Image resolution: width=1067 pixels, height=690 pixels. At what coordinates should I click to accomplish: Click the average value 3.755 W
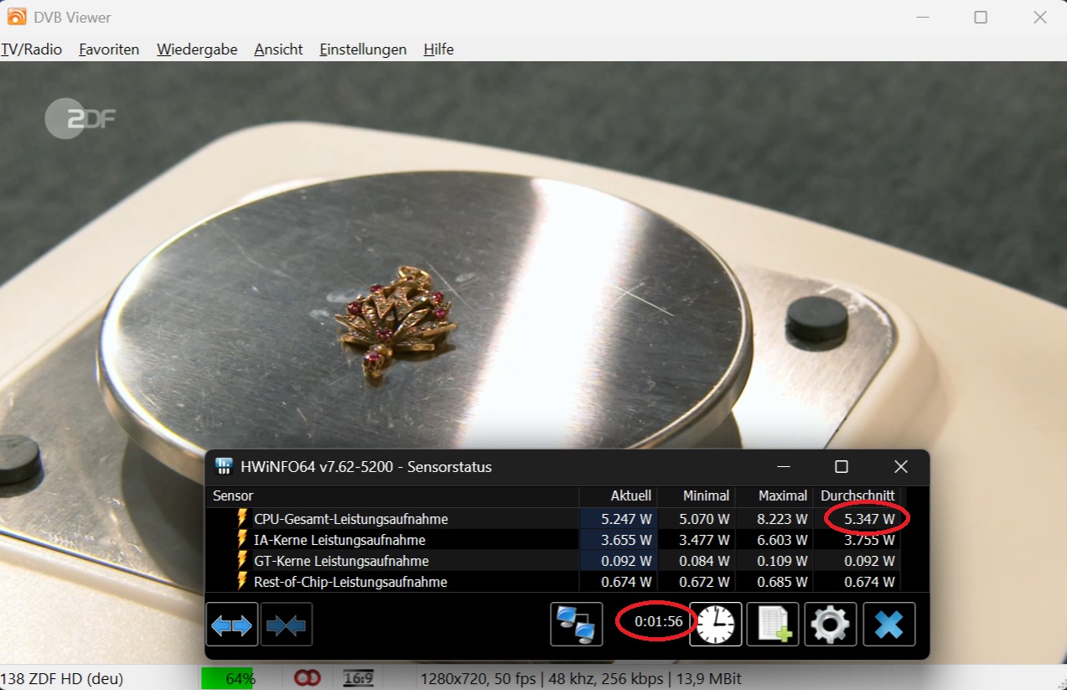(869, 540)
